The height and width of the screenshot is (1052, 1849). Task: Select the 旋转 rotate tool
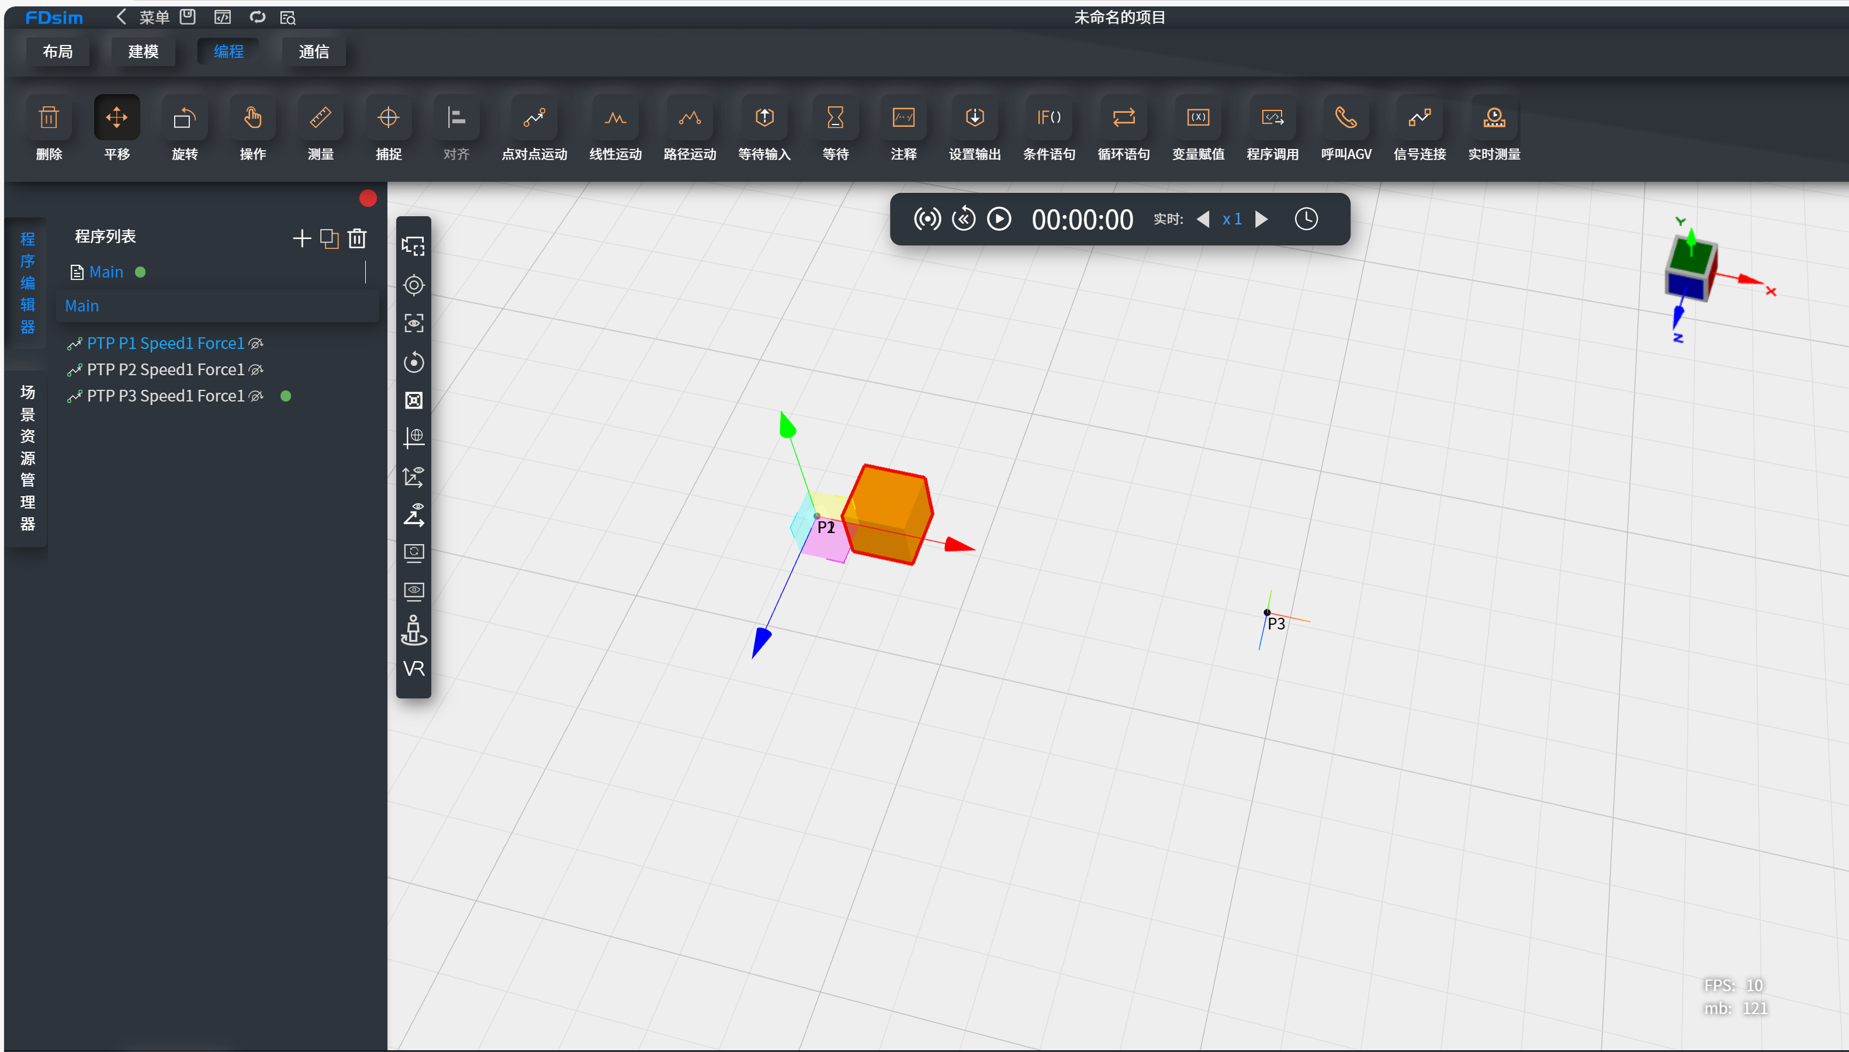[x=184, y=118]
